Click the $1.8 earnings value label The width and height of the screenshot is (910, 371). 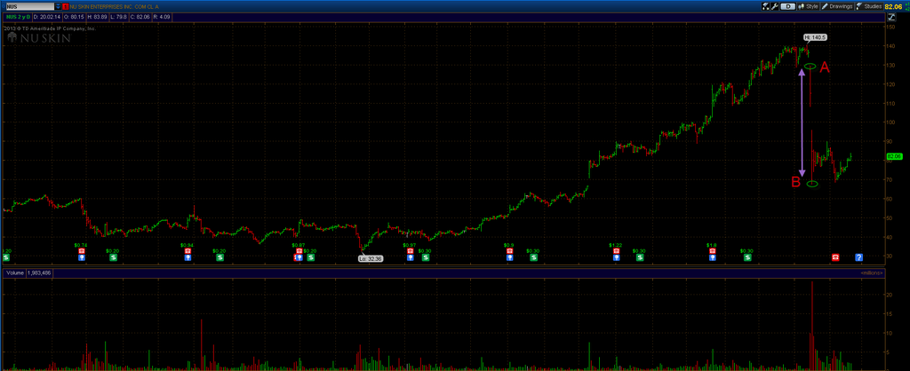click(712, 245)
